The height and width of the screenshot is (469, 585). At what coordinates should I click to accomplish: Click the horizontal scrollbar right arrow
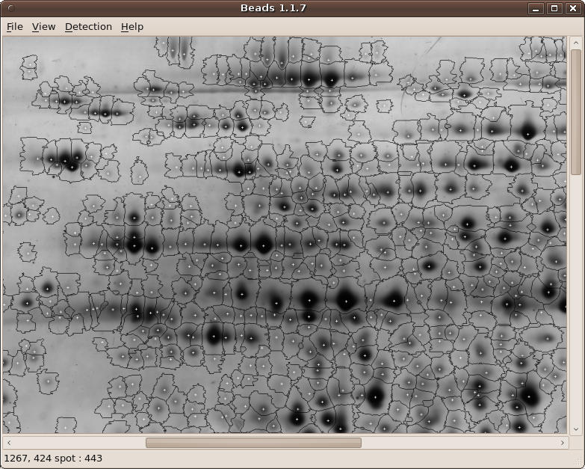(563, 443)
